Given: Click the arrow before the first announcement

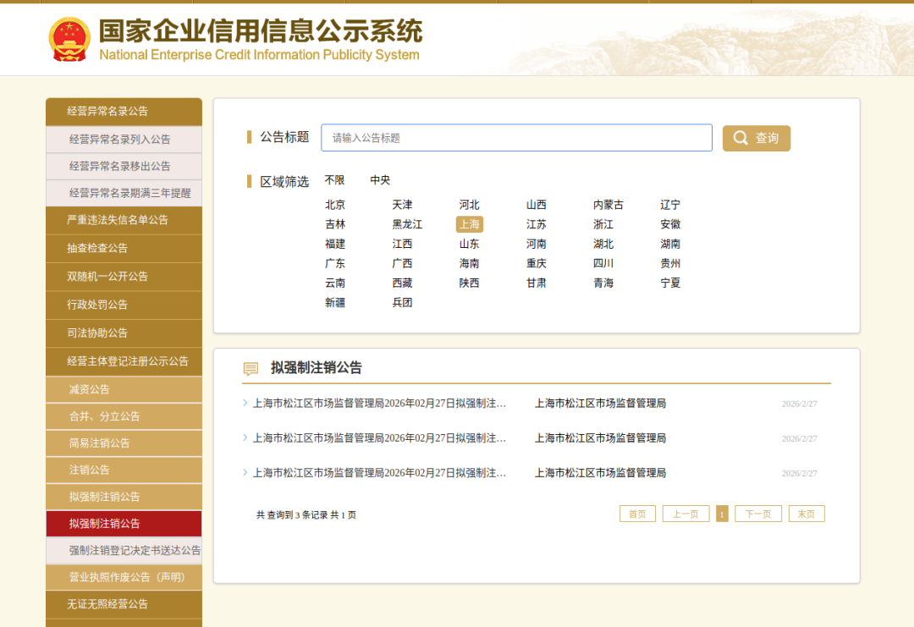Looking at the screenshot, I should tap(245, 404).
